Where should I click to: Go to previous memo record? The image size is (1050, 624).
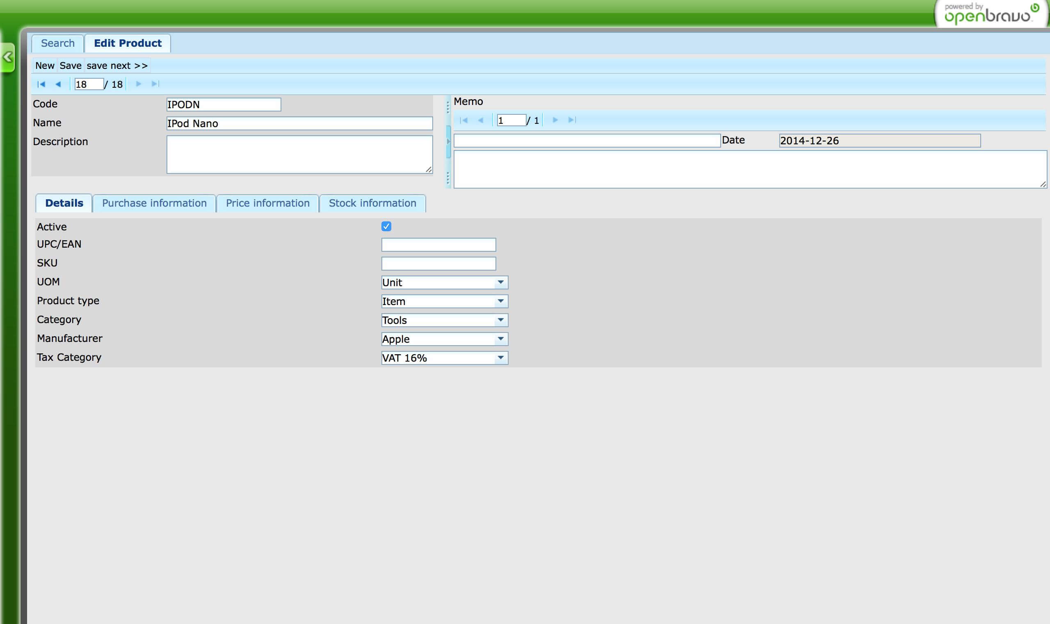[480, 120]
